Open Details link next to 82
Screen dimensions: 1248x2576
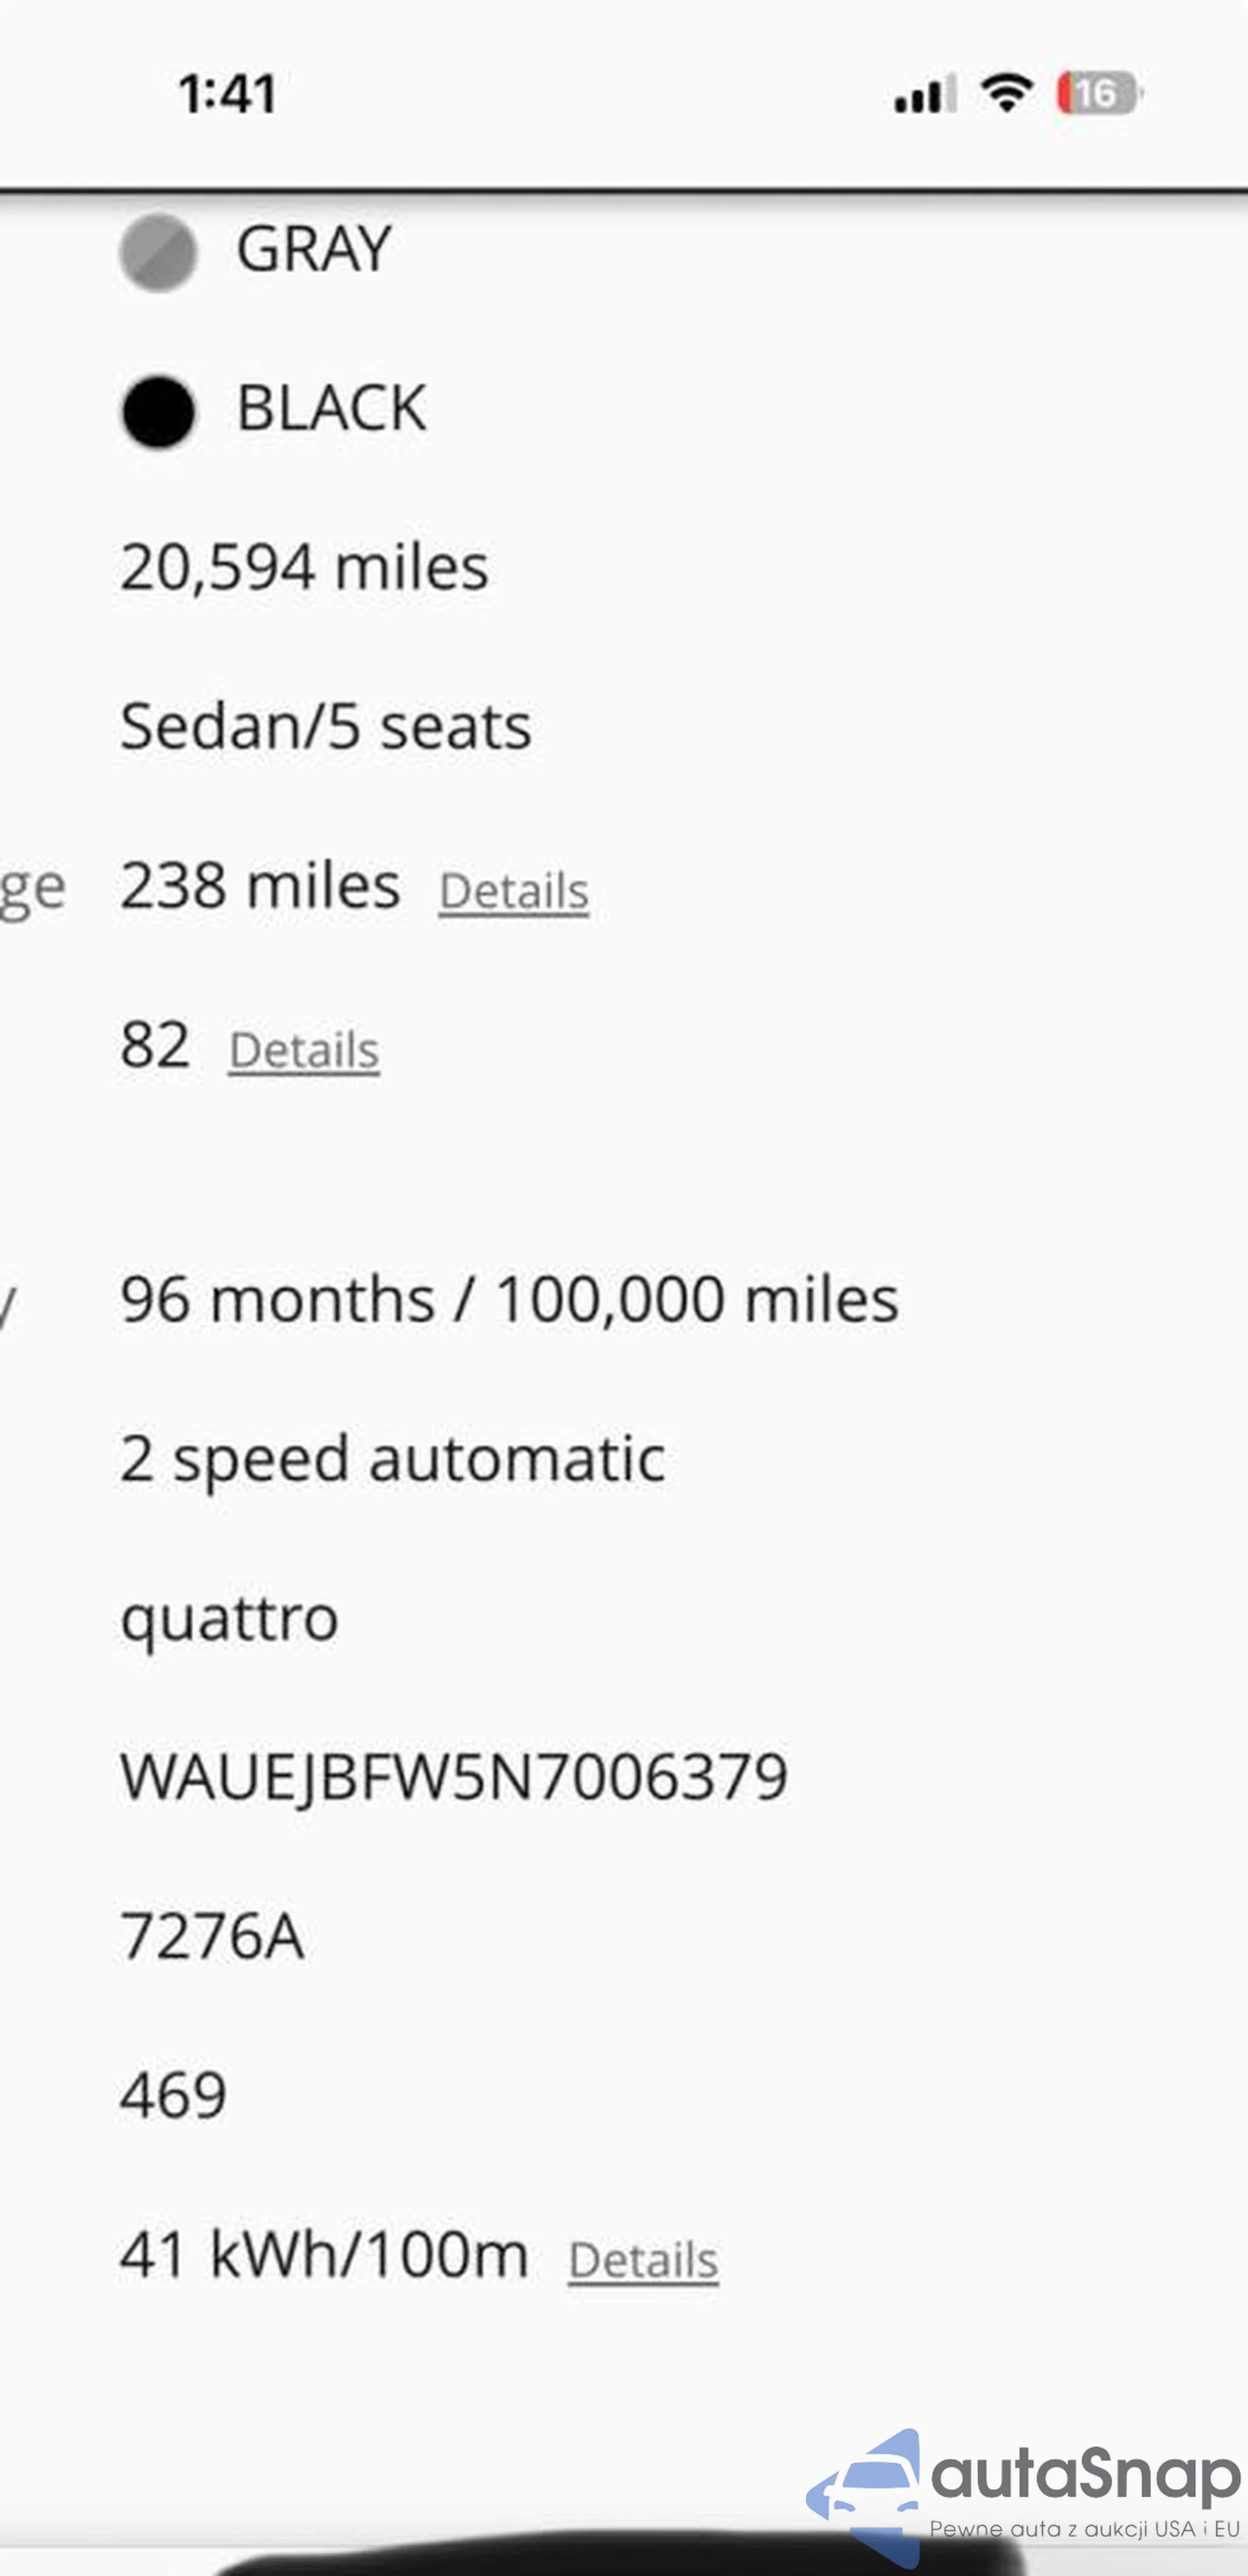(x=304, y=1050)
